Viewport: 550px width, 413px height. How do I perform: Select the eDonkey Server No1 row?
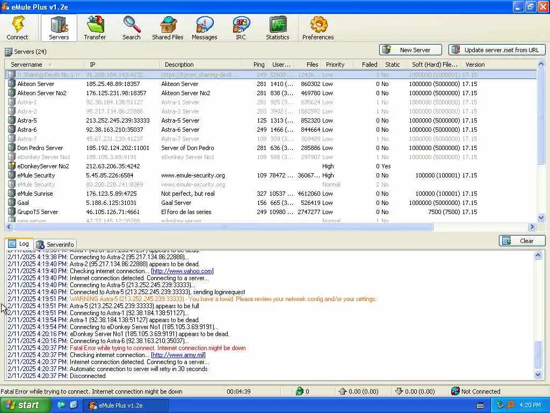point(271,157)
